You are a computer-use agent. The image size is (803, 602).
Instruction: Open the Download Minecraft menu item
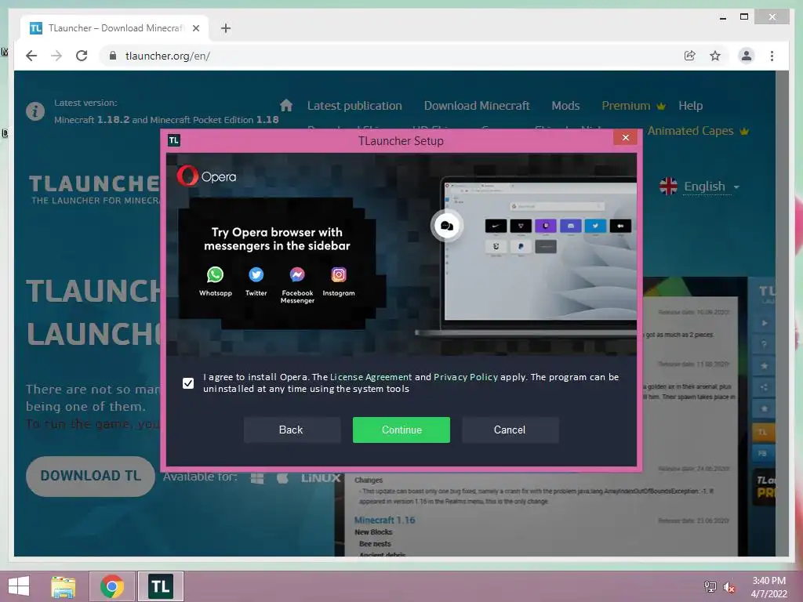[x=477, y=106]
